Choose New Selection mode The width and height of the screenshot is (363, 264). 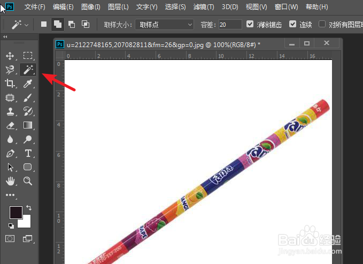(x=44, y=24)
